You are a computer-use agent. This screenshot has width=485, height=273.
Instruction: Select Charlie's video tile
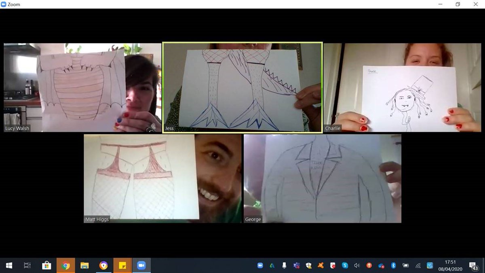point(402,88)
